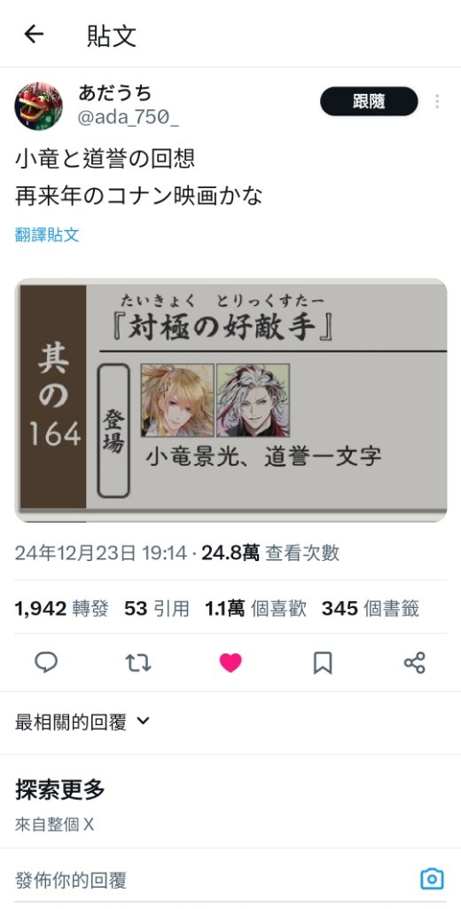Open the 53 引用 quotes list
The width and height of the screenshot is (461, 909).
pos(157,609)
